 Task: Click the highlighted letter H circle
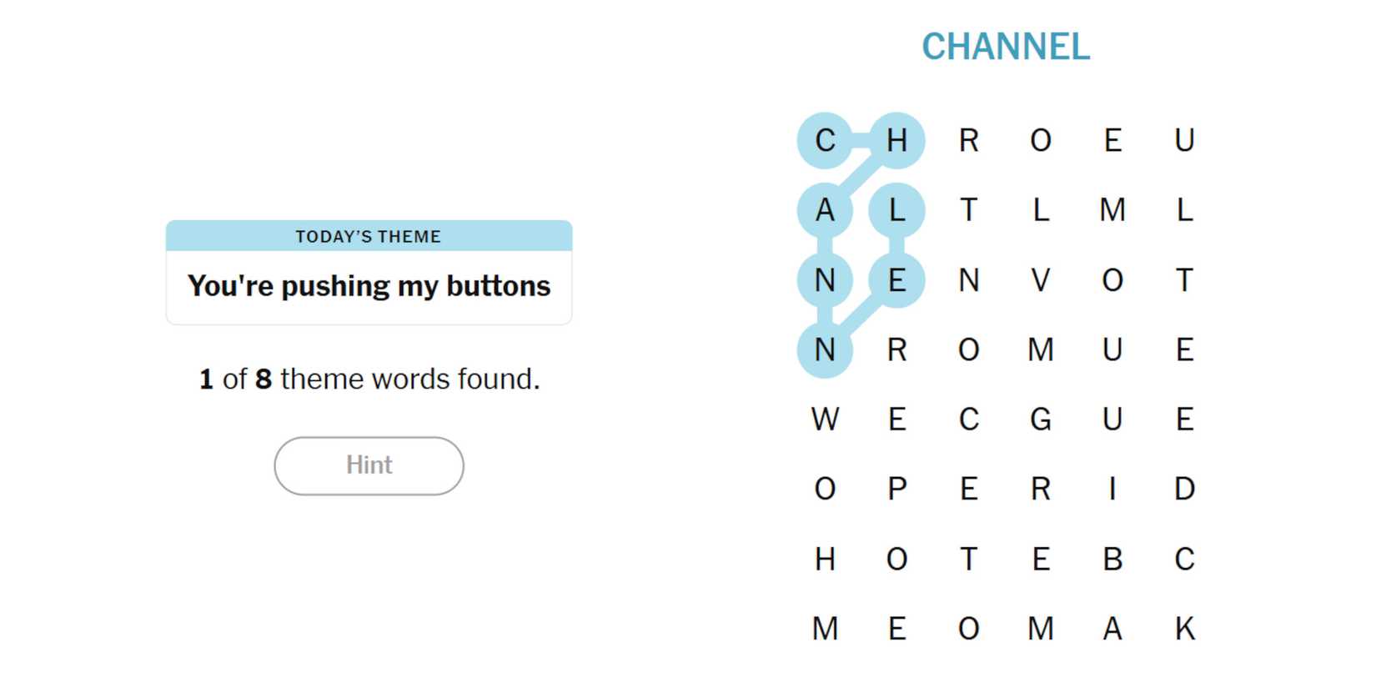[x=896, y=140]
